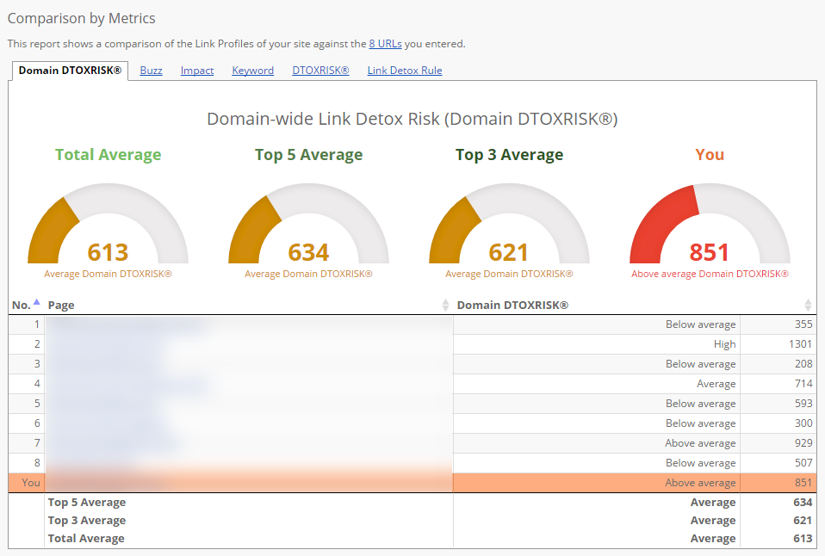The image size is (825, 556).
Task: Select row 7 with value 929
Action: click(412, 443)
